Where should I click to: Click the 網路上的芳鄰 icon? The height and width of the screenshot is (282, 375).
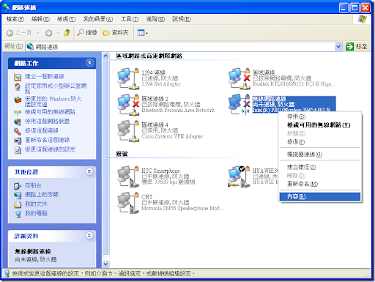18,195
